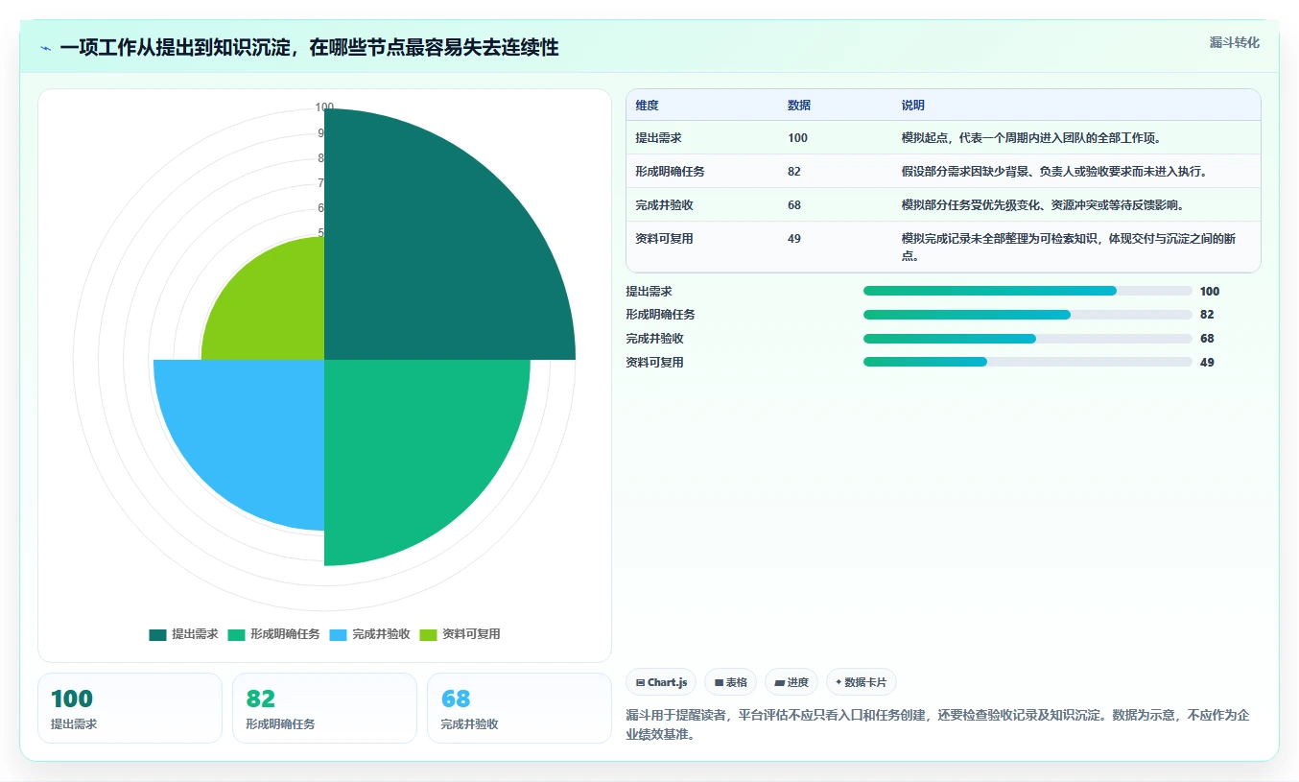Click the description starting 模拟部分任务
Viewport: 1299px width, 782px height.
pos(1045,205)
